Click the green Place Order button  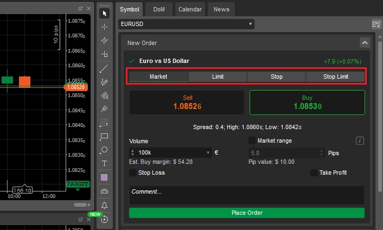(x=247, y=213)
